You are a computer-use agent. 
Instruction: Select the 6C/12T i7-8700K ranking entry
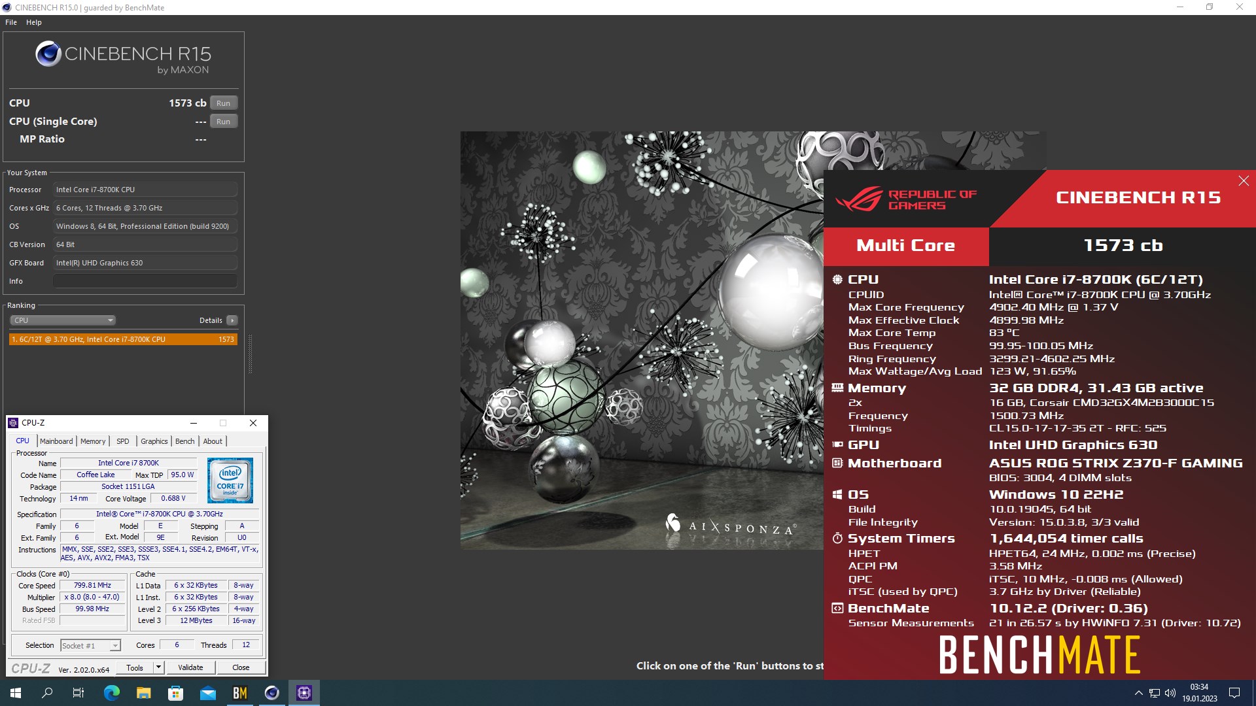pyautogui.click(x=123, y=339)
